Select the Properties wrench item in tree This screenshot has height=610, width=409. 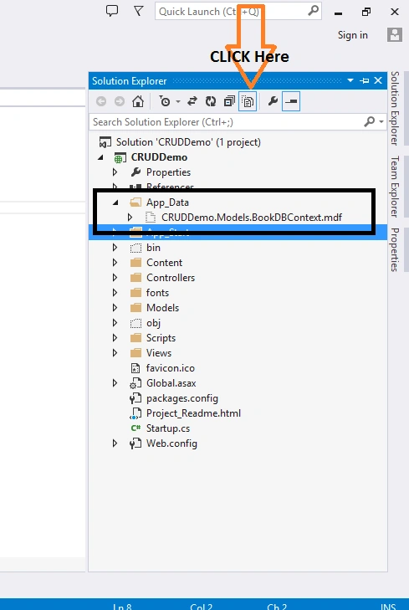click(x=135, y=172)
